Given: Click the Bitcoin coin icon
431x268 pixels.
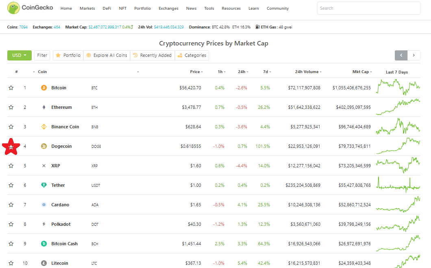Looking at the screenshot, I should (x=44, y=88).
